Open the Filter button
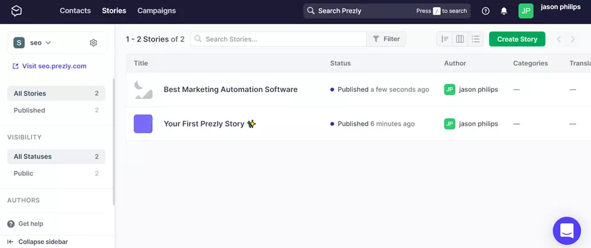 (x=386, y=39)
